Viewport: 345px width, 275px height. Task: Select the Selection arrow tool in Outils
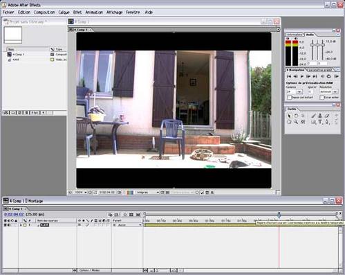pyautogui.click(x=289, y=116)
